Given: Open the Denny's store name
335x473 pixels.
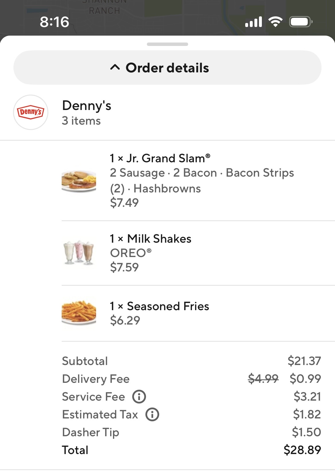Looking at the screenshot, I should (x=87, y=106).
